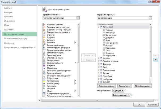Uncheck the Вставлення tab checkbox
161x109 pixels.
click(101, 27)
